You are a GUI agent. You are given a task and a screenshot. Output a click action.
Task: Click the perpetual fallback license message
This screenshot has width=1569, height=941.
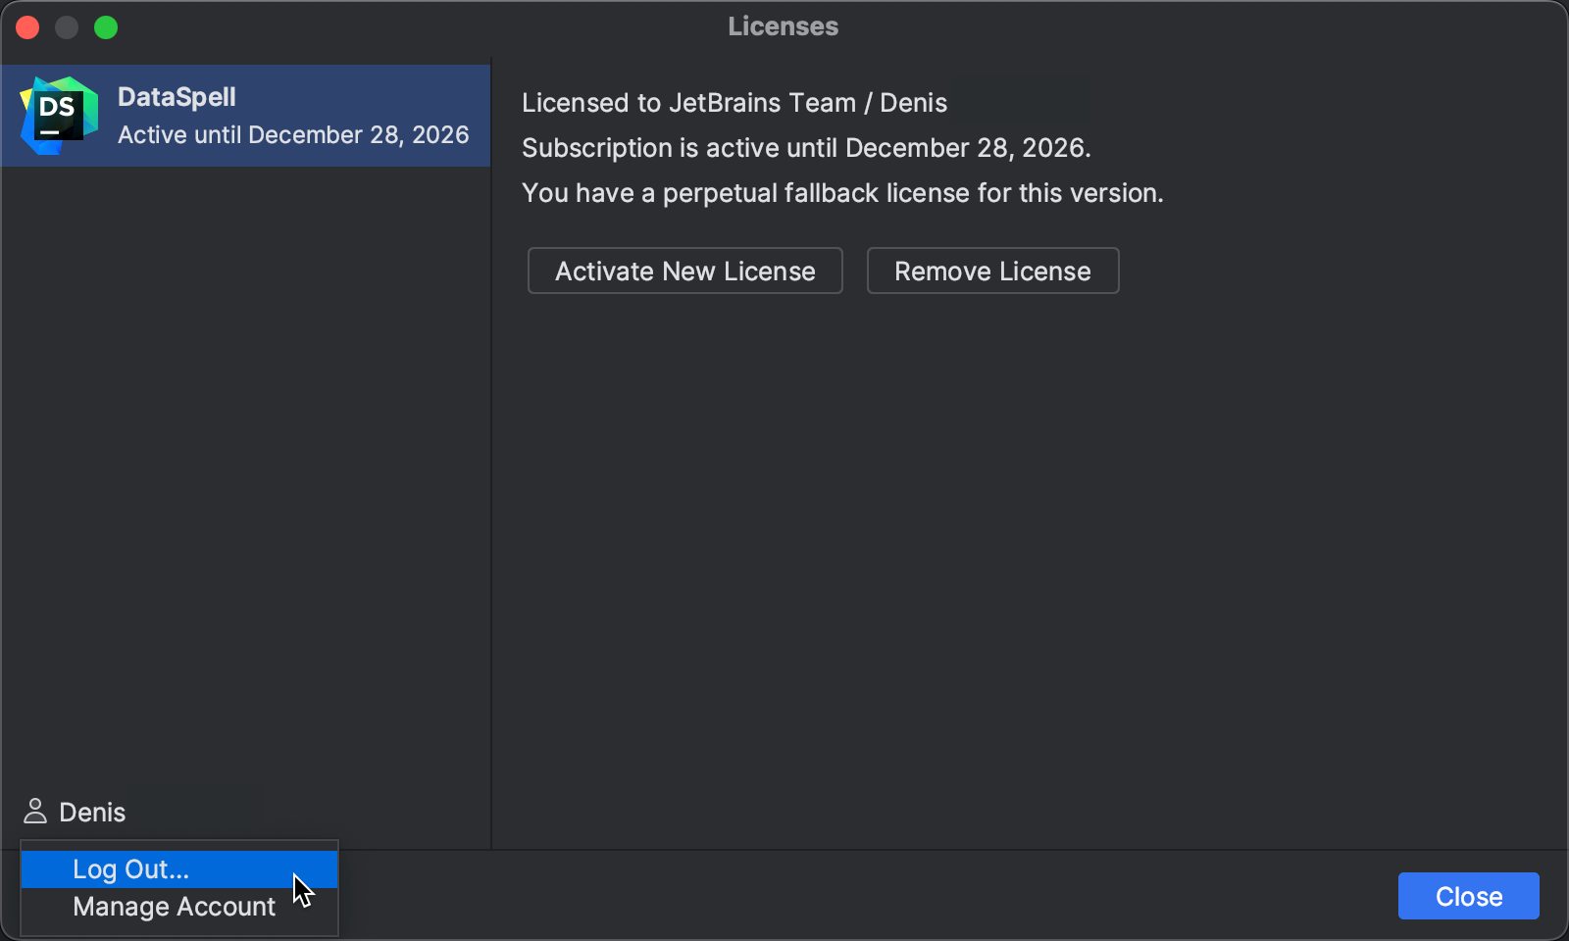coord(842,193)
